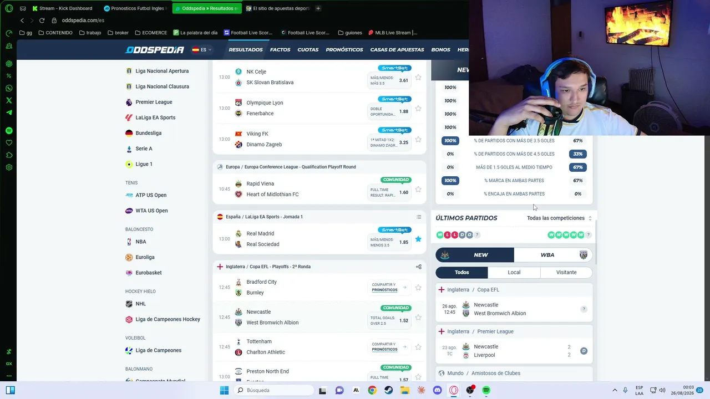This screenshot has width=710, height=399.
Task: Switch to the Pronosticos Futbol Ingles tab
Action: 135,8
